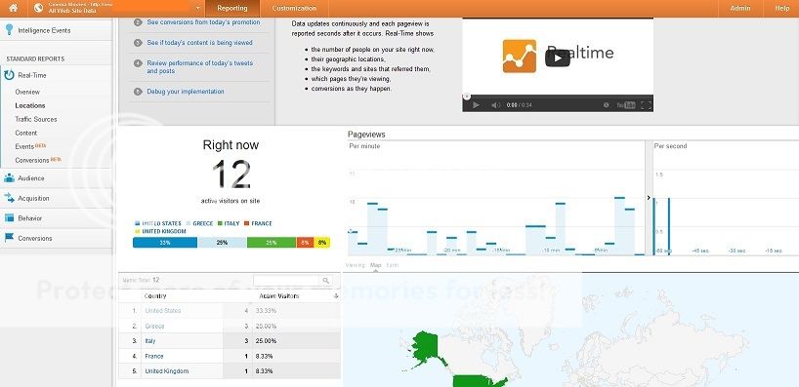
Task: Open 'Review performance of today's tweets' link
Action: coord(199,67)
